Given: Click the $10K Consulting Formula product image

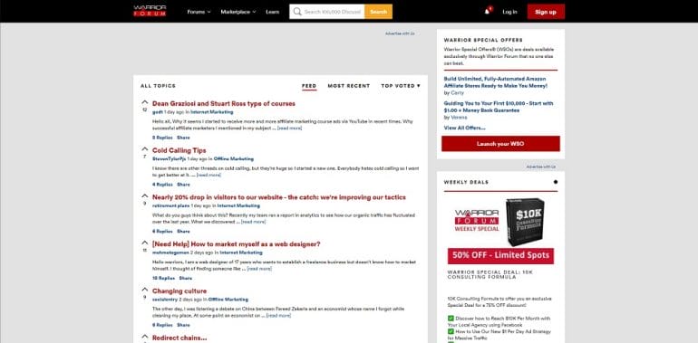Looking at the screenshot, I should pos(524,222).
